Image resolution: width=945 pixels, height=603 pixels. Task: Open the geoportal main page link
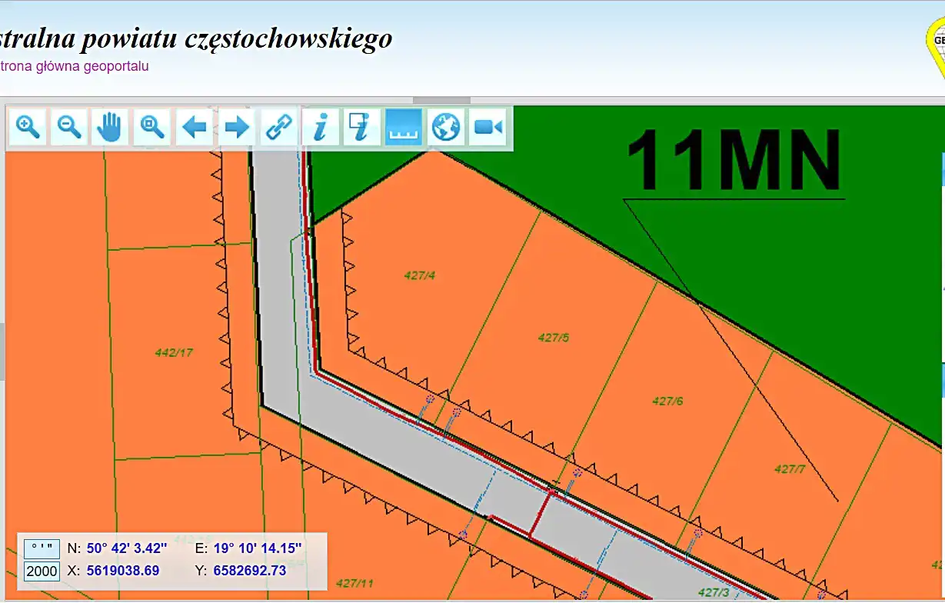click(75, 66)
